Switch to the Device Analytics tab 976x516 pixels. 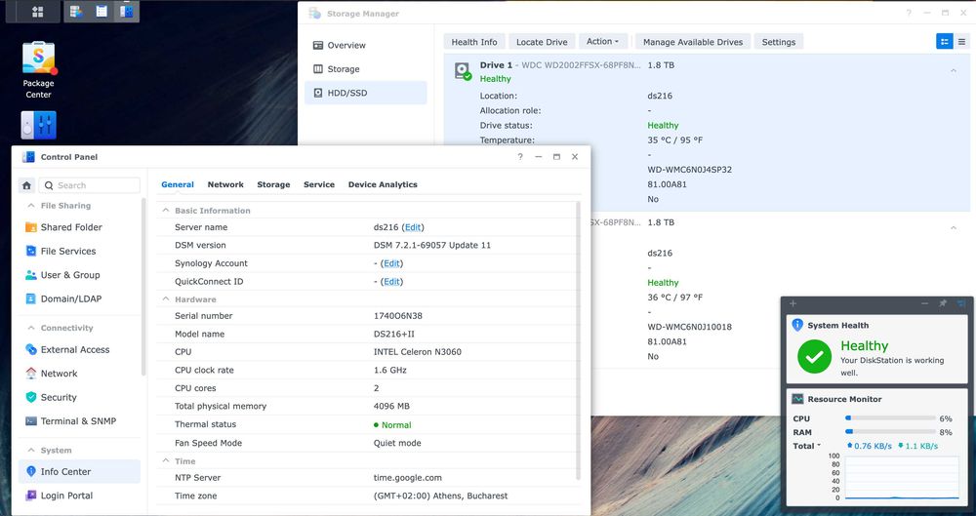[383, 184]
